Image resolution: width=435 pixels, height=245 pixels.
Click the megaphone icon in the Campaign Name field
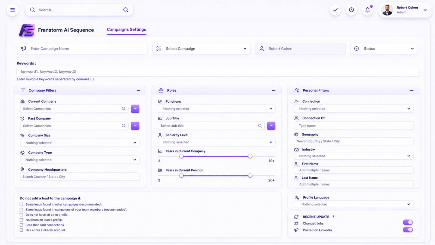[x=24, y=48]
